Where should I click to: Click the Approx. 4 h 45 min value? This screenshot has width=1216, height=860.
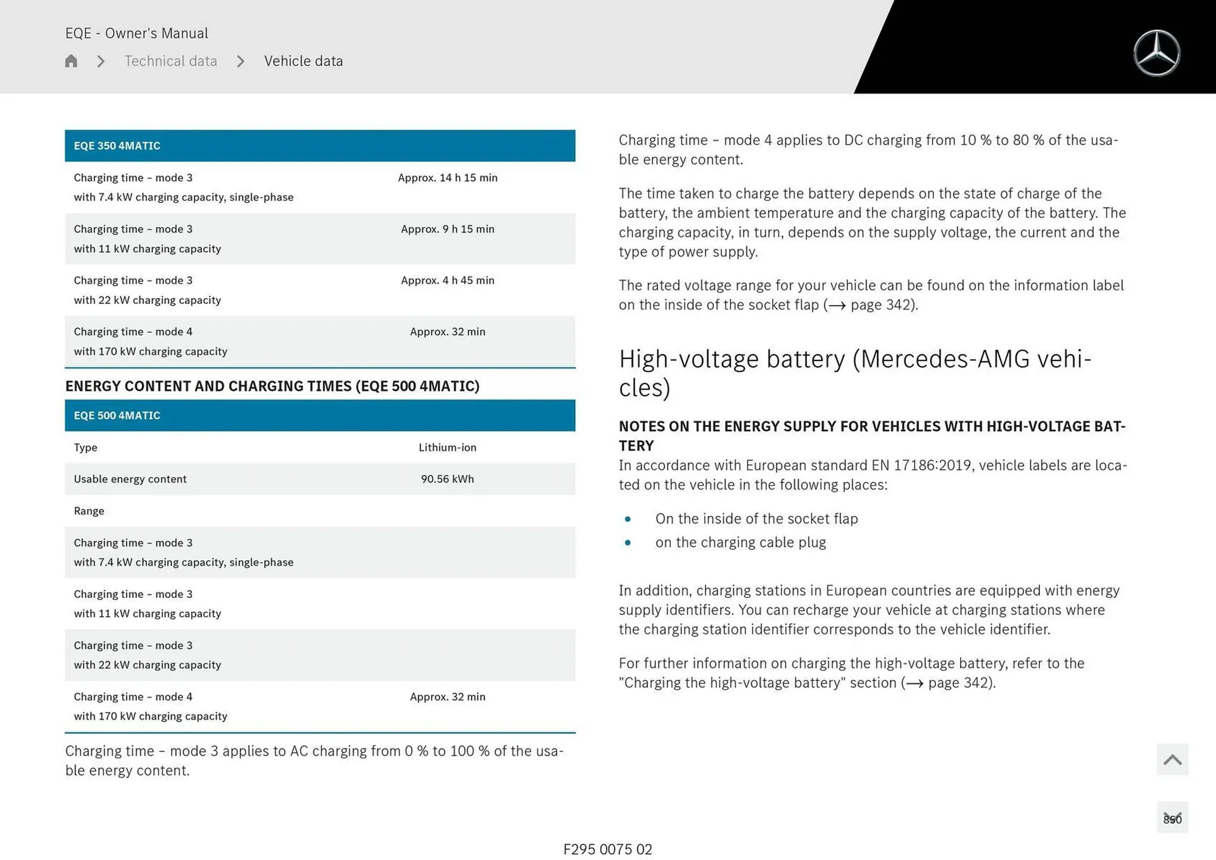pyautogui.click(x=448, y=281)
